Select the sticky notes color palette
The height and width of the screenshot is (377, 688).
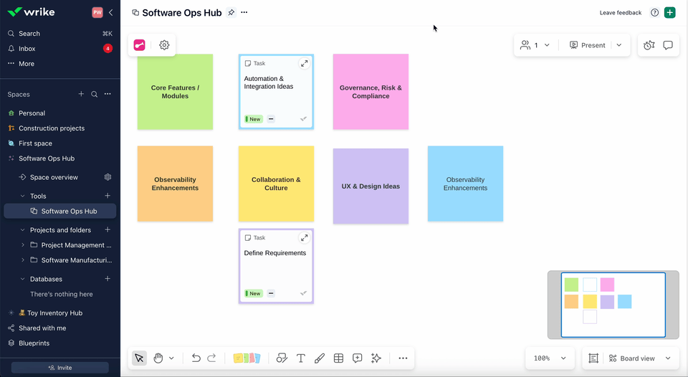[x=247, y=358]
